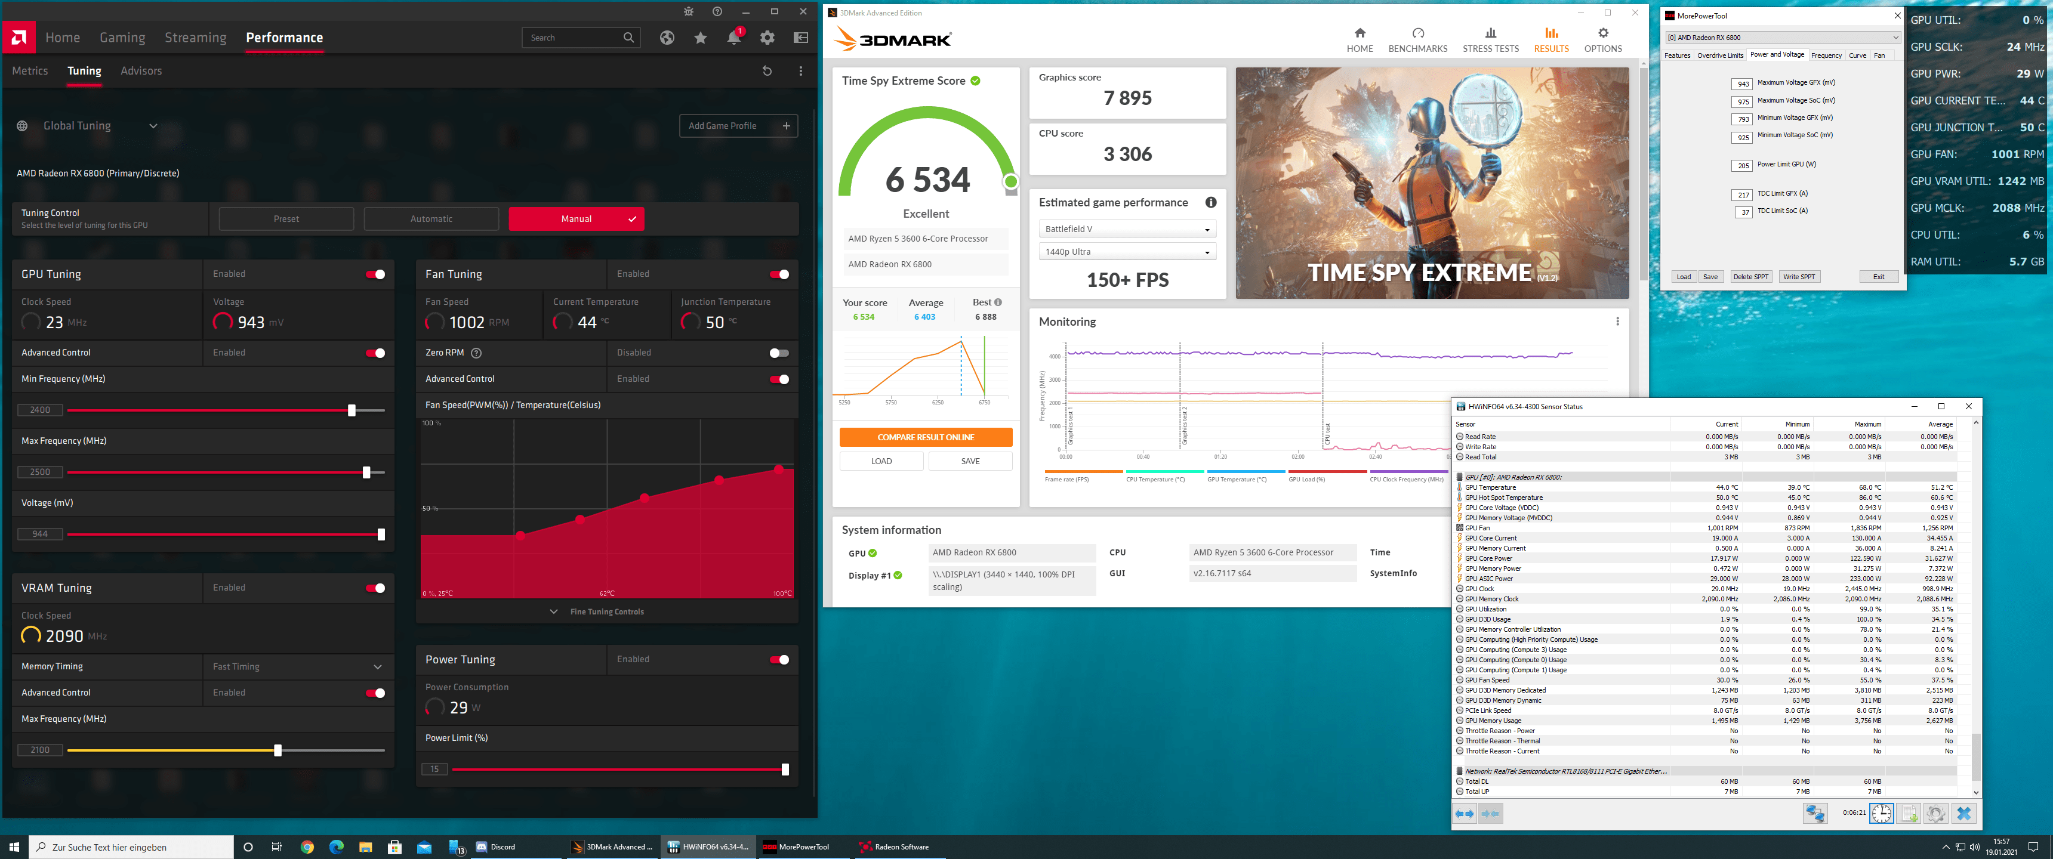
Task: Click Power Limit slider handle
Action: (785, 770)
